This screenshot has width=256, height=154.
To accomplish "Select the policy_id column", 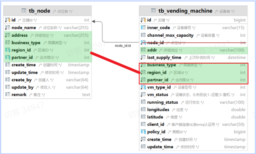I will pyautogui.click(x=156, y=132).
